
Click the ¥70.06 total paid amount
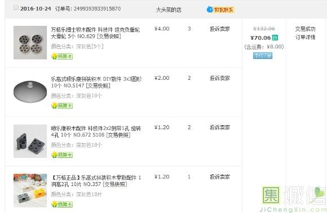coord(260,38)
